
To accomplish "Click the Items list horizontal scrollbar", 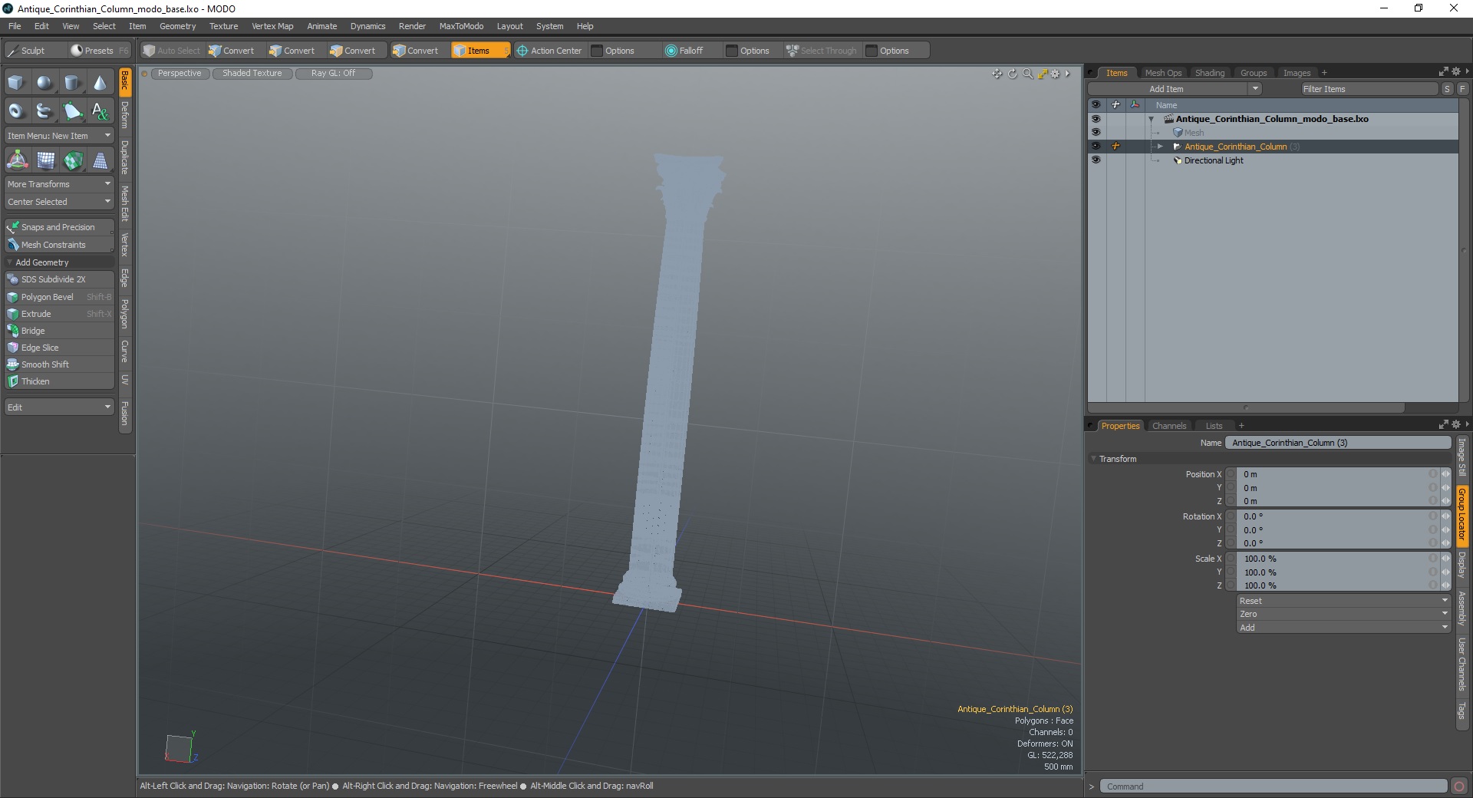I will (1246, 407).
